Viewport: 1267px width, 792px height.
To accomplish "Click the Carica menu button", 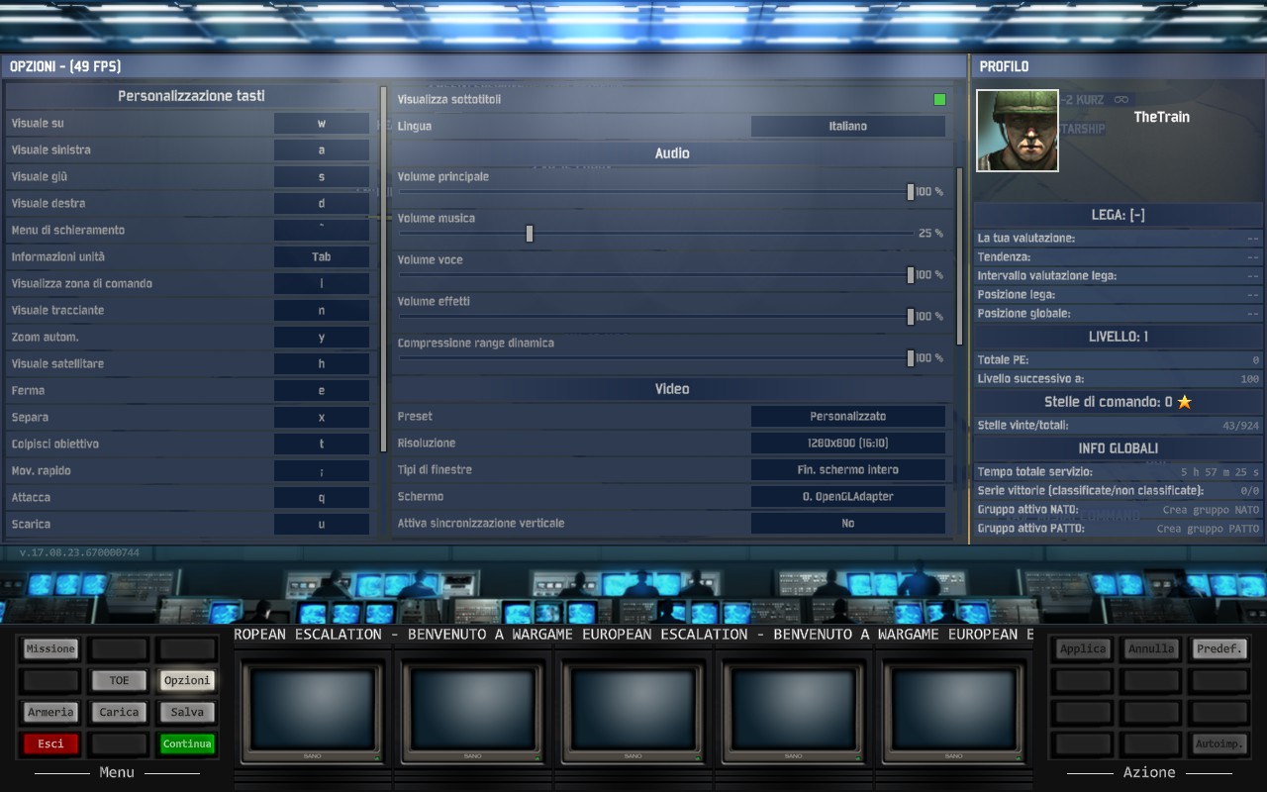I will coord(119,713).
